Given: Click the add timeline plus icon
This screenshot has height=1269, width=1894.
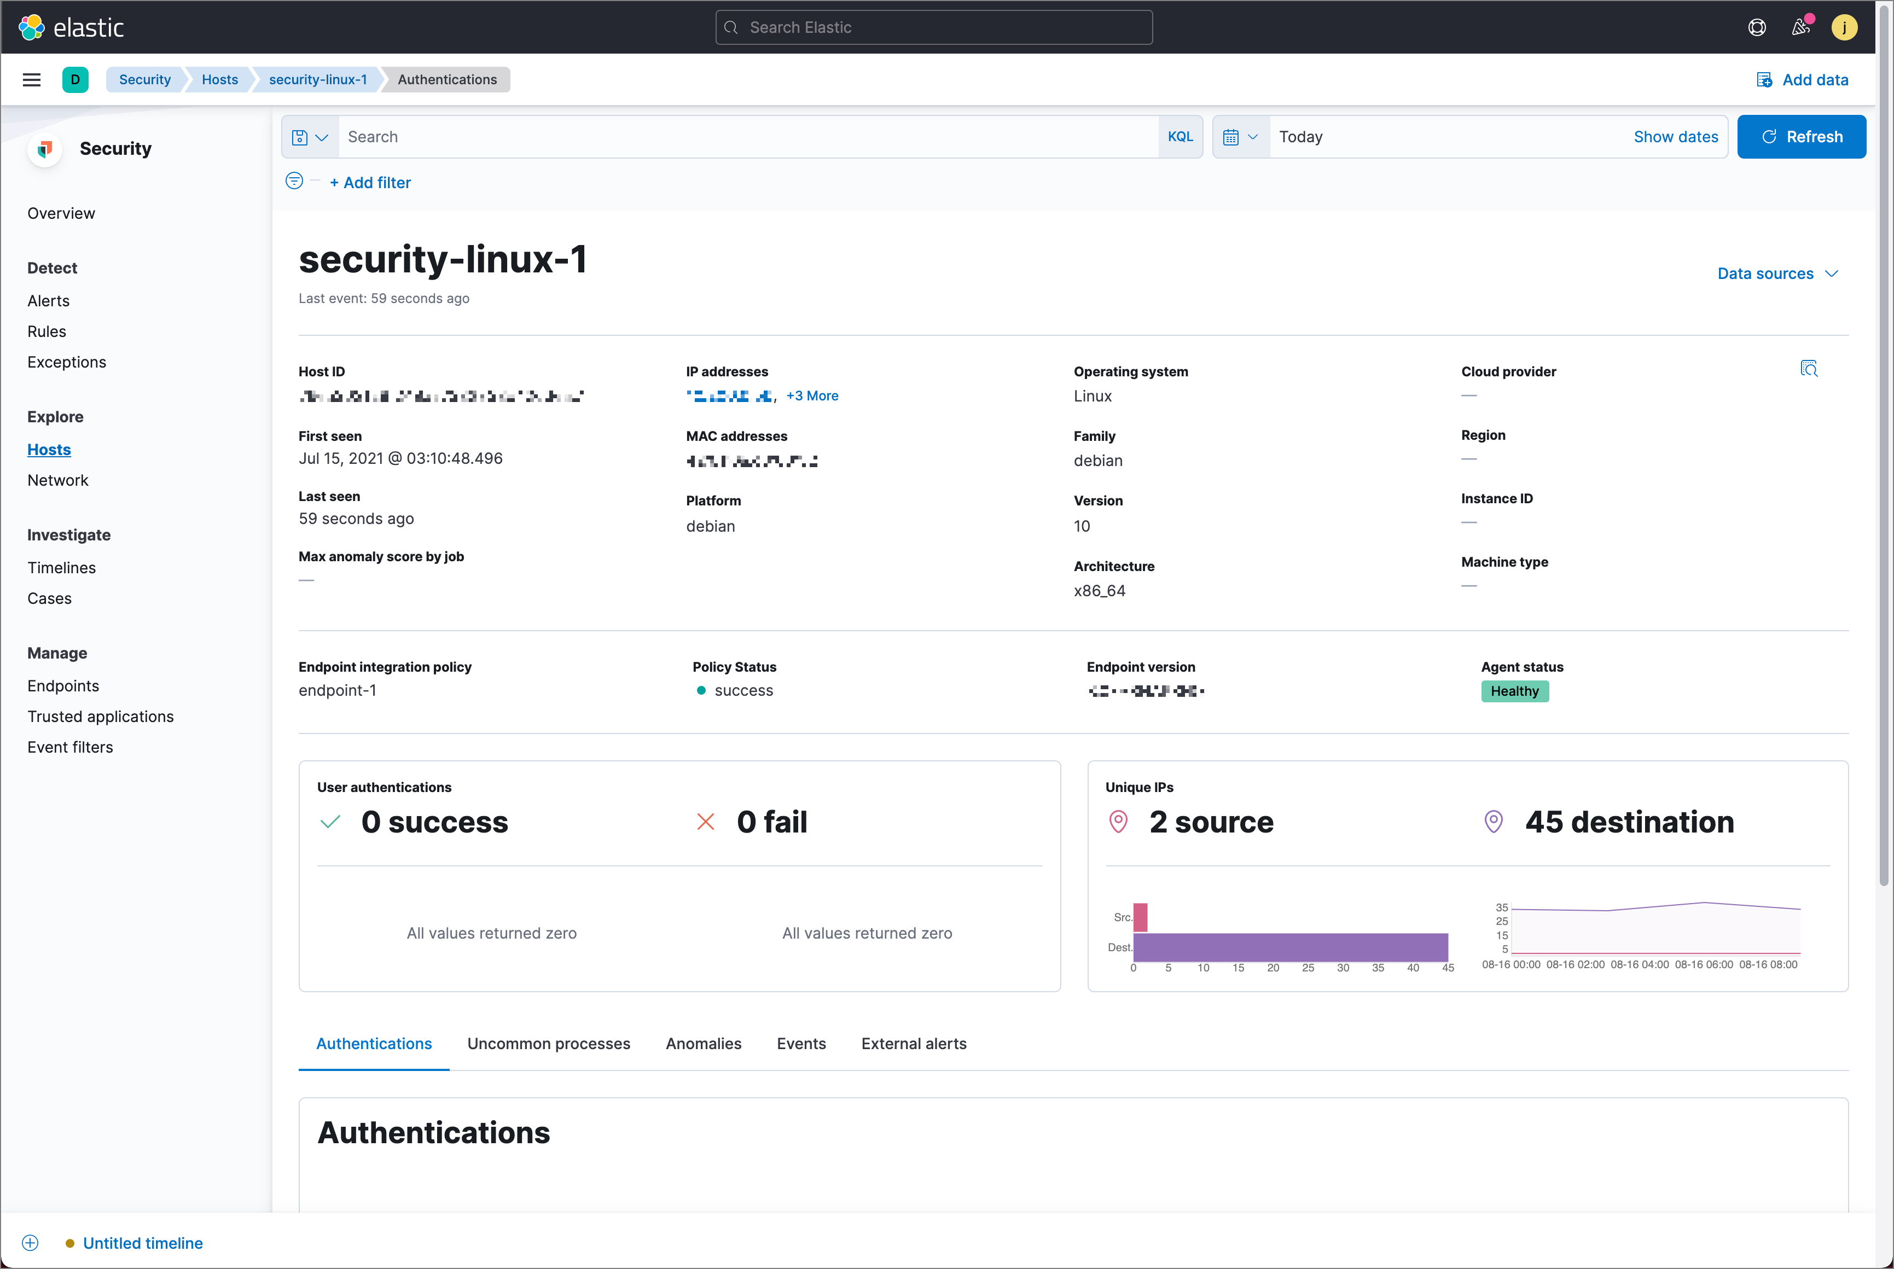Looking at the screenshot, I should [x=30, y=1242].
